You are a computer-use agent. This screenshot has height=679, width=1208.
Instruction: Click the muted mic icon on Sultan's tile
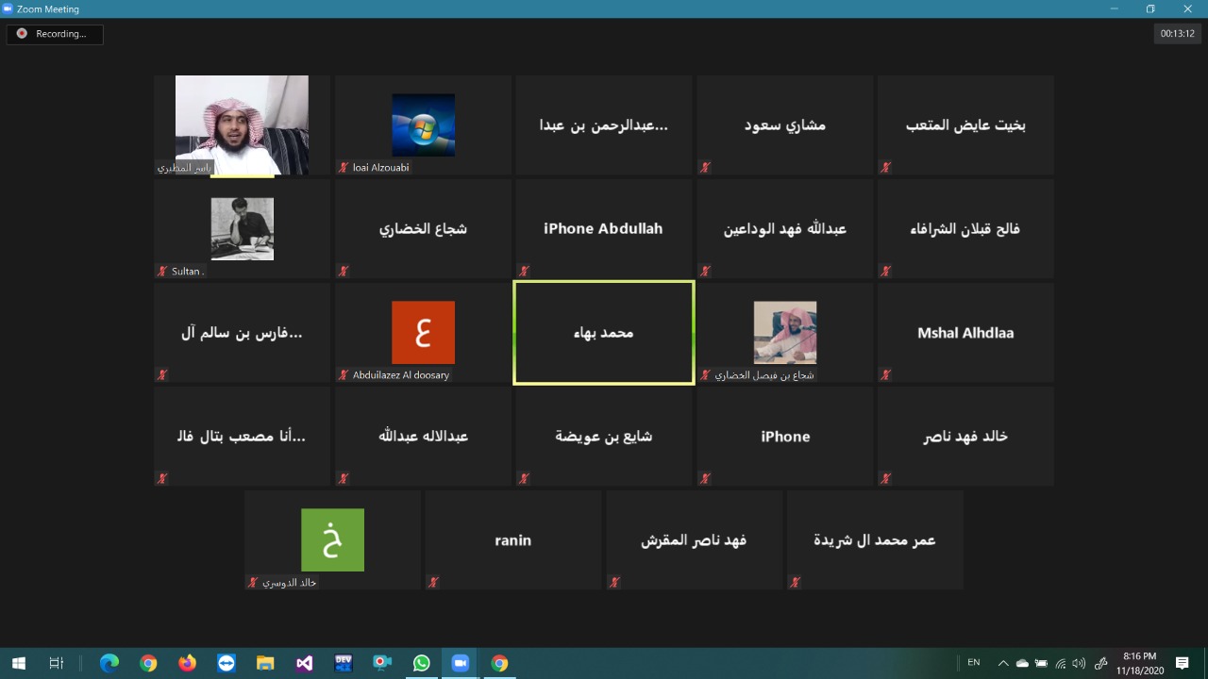tap(162, 272)
